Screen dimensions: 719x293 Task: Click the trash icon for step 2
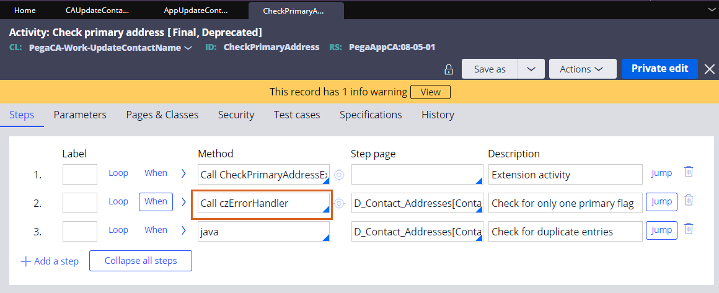click(688, 201)
